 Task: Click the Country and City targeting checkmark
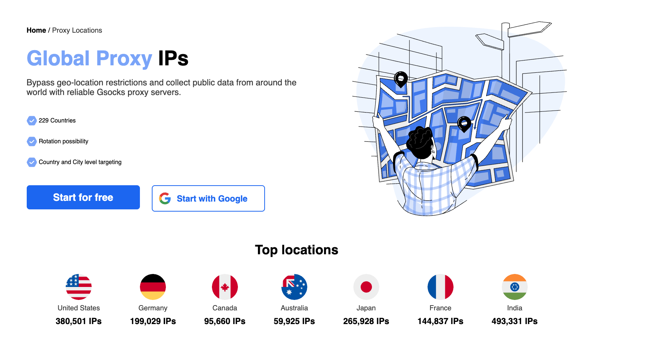coord(32,162)
